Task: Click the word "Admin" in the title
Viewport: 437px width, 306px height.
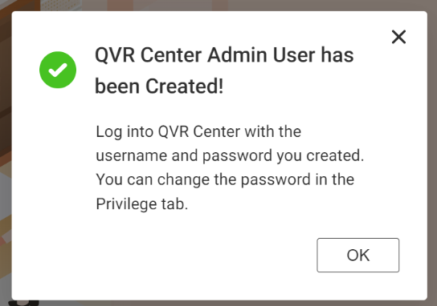Action: click(x=237, y=55)
